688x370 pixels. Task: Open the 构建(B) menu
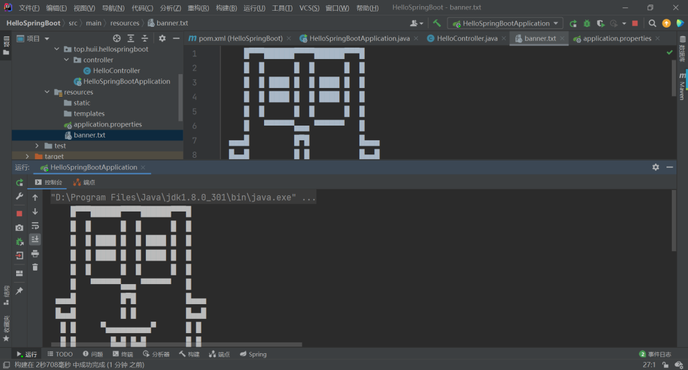[226, 8]
